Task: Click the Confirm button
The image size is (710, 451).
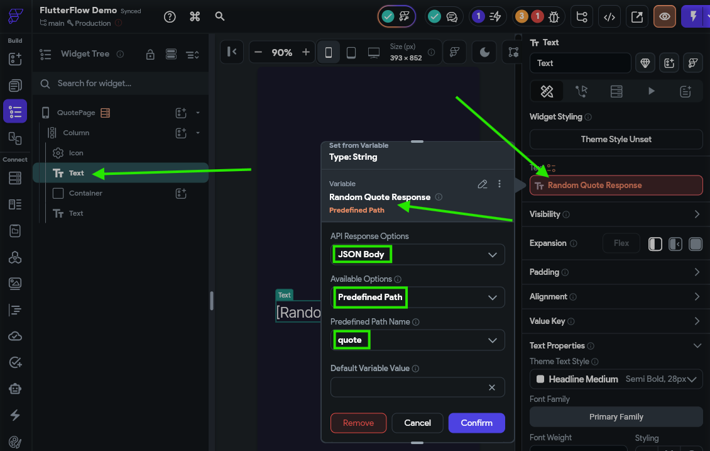Action: 476,423
